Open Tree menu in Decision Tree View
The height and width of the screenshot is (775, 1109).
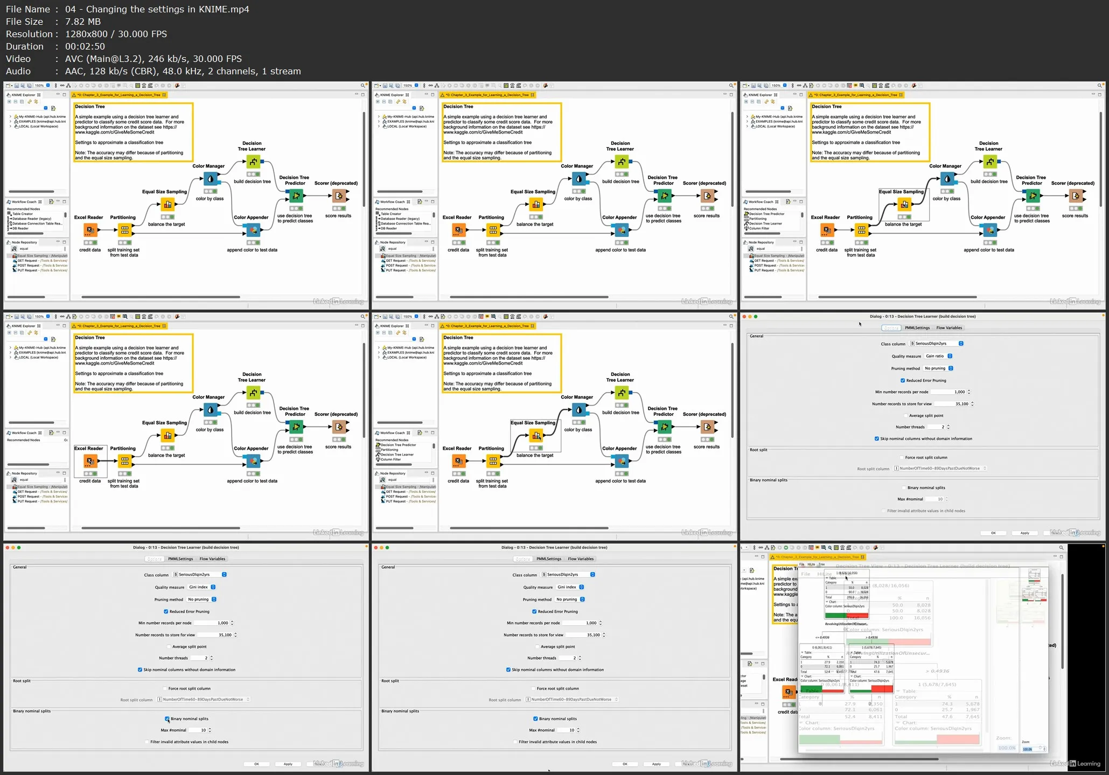(822, 564)
